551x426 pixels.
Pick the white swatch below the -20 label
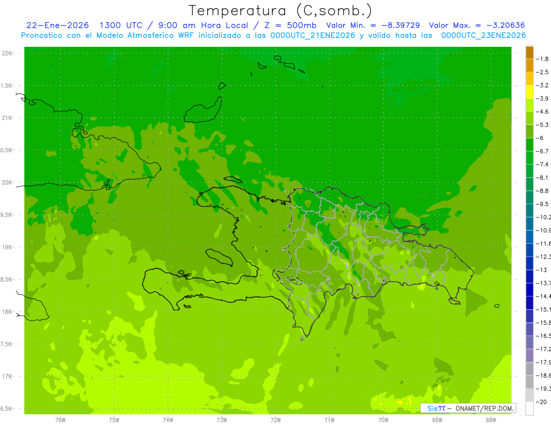click(529, 409)
